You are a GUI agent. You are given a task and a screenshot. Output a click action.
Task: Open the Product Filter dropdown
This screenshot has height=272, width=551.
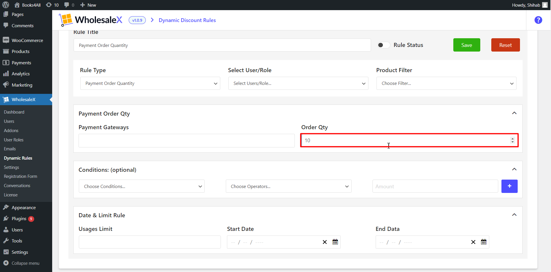click(446, 83)
